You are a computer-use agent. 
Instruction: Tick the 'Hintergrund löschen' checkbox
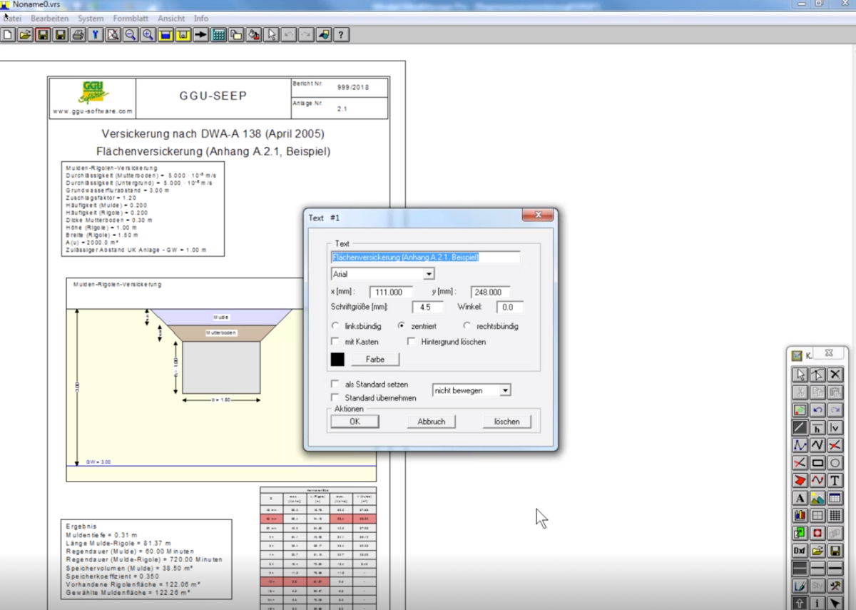tap(412, 342)
